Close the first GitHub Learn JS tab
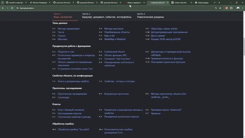This screenshot has width=245, height=138. pos(26,3)
